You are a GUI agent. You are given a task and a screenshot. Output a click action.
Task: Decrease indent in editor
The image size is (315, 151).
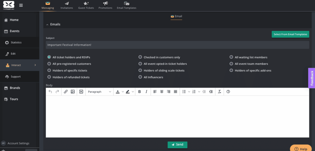[204, 92]
